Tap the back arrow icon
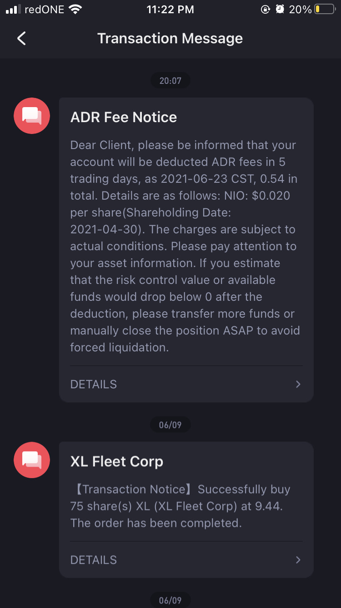Image resolution: width=341 pixels, height=608 pixels. [21, 38]
